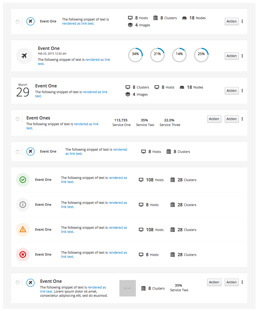The image size is (258, 311).
Task: Select the checkbox on the bottom Event One card
Action: point(18,283)
